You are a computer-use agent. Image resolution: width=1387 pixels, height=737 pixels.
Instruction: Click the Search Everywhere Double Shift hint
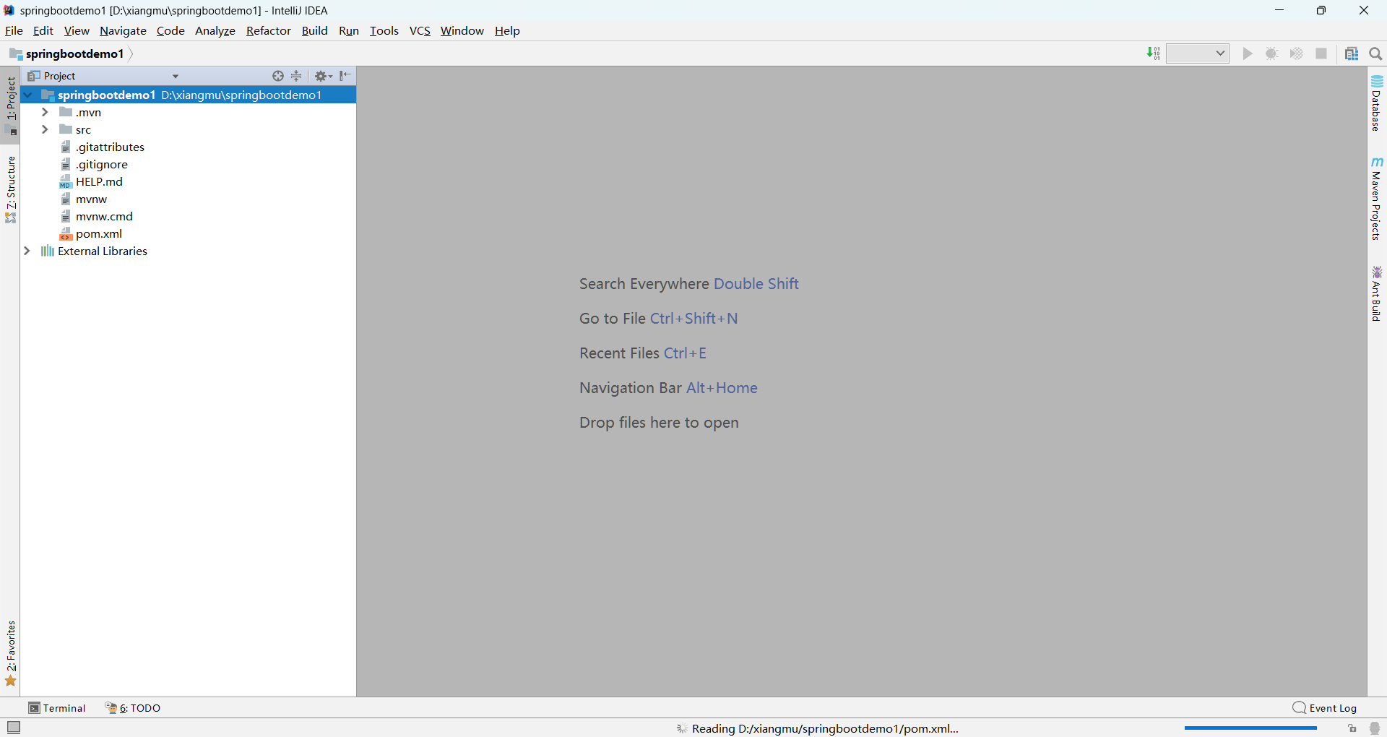click(x=688, y=284)
